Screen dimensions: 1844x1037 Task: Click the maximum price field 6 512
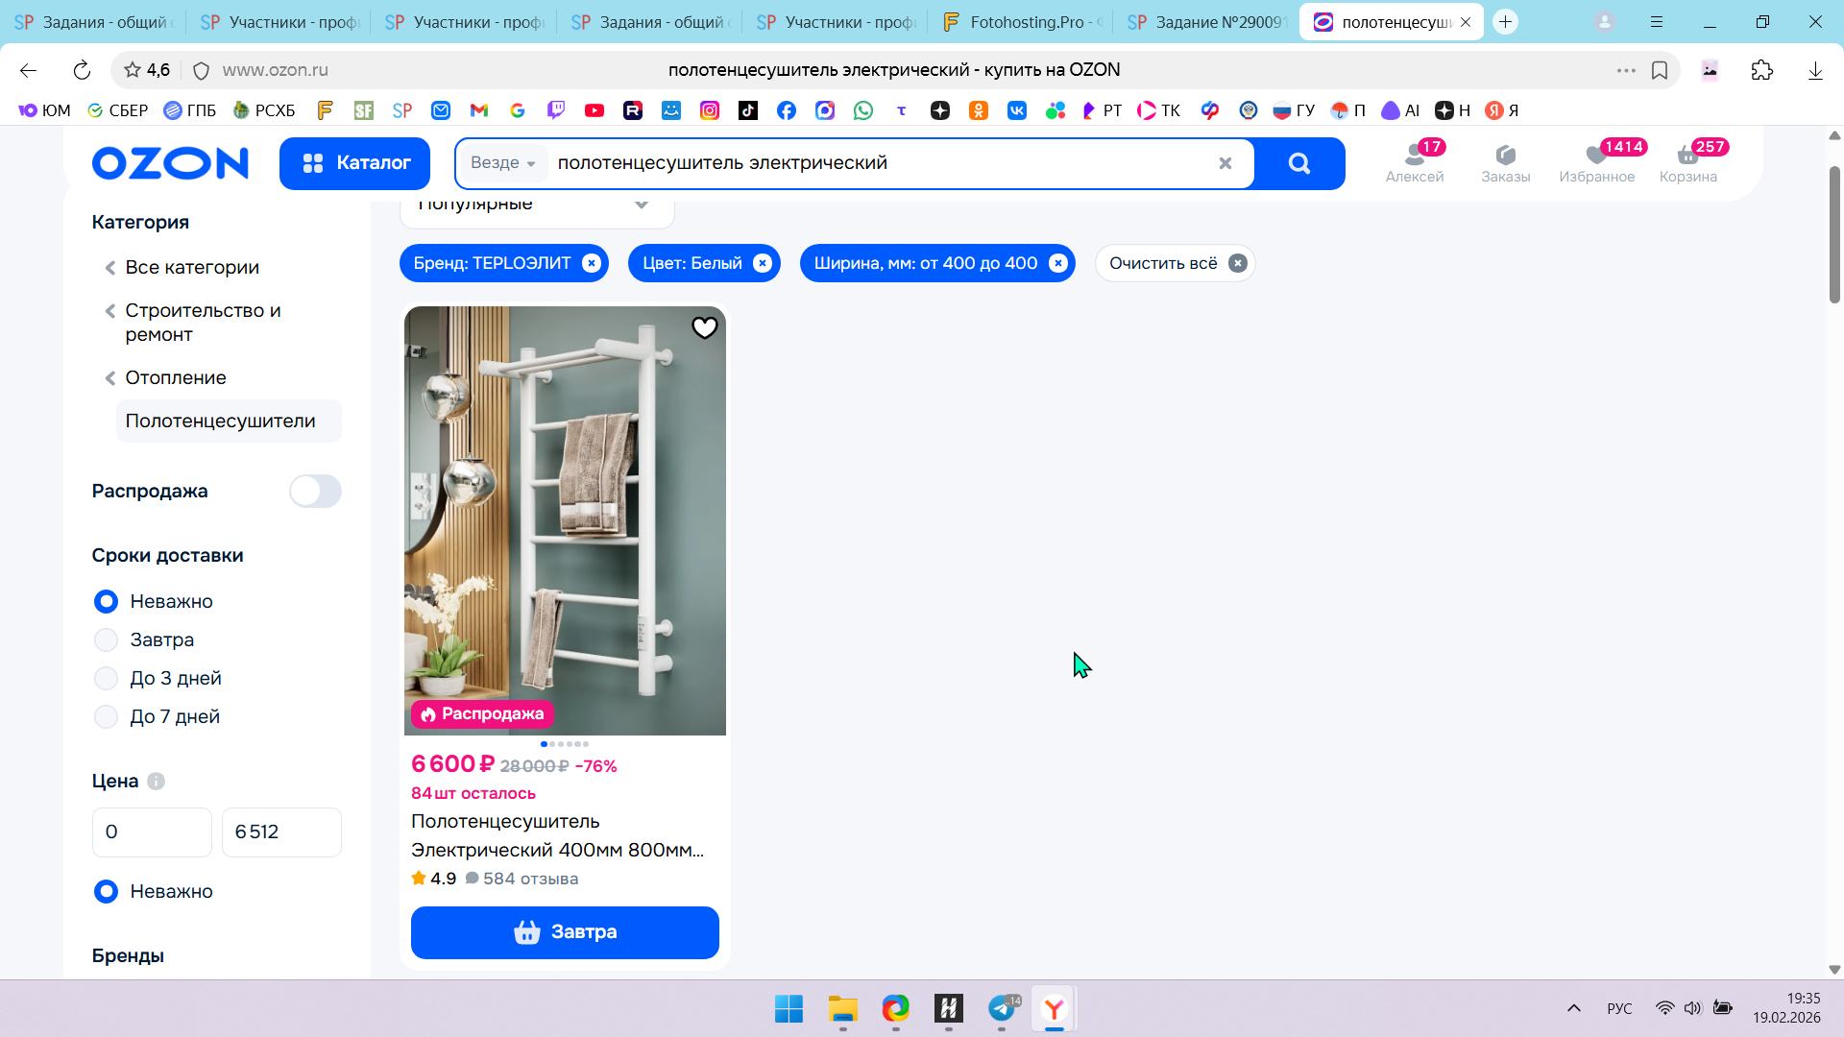point(281,832)
